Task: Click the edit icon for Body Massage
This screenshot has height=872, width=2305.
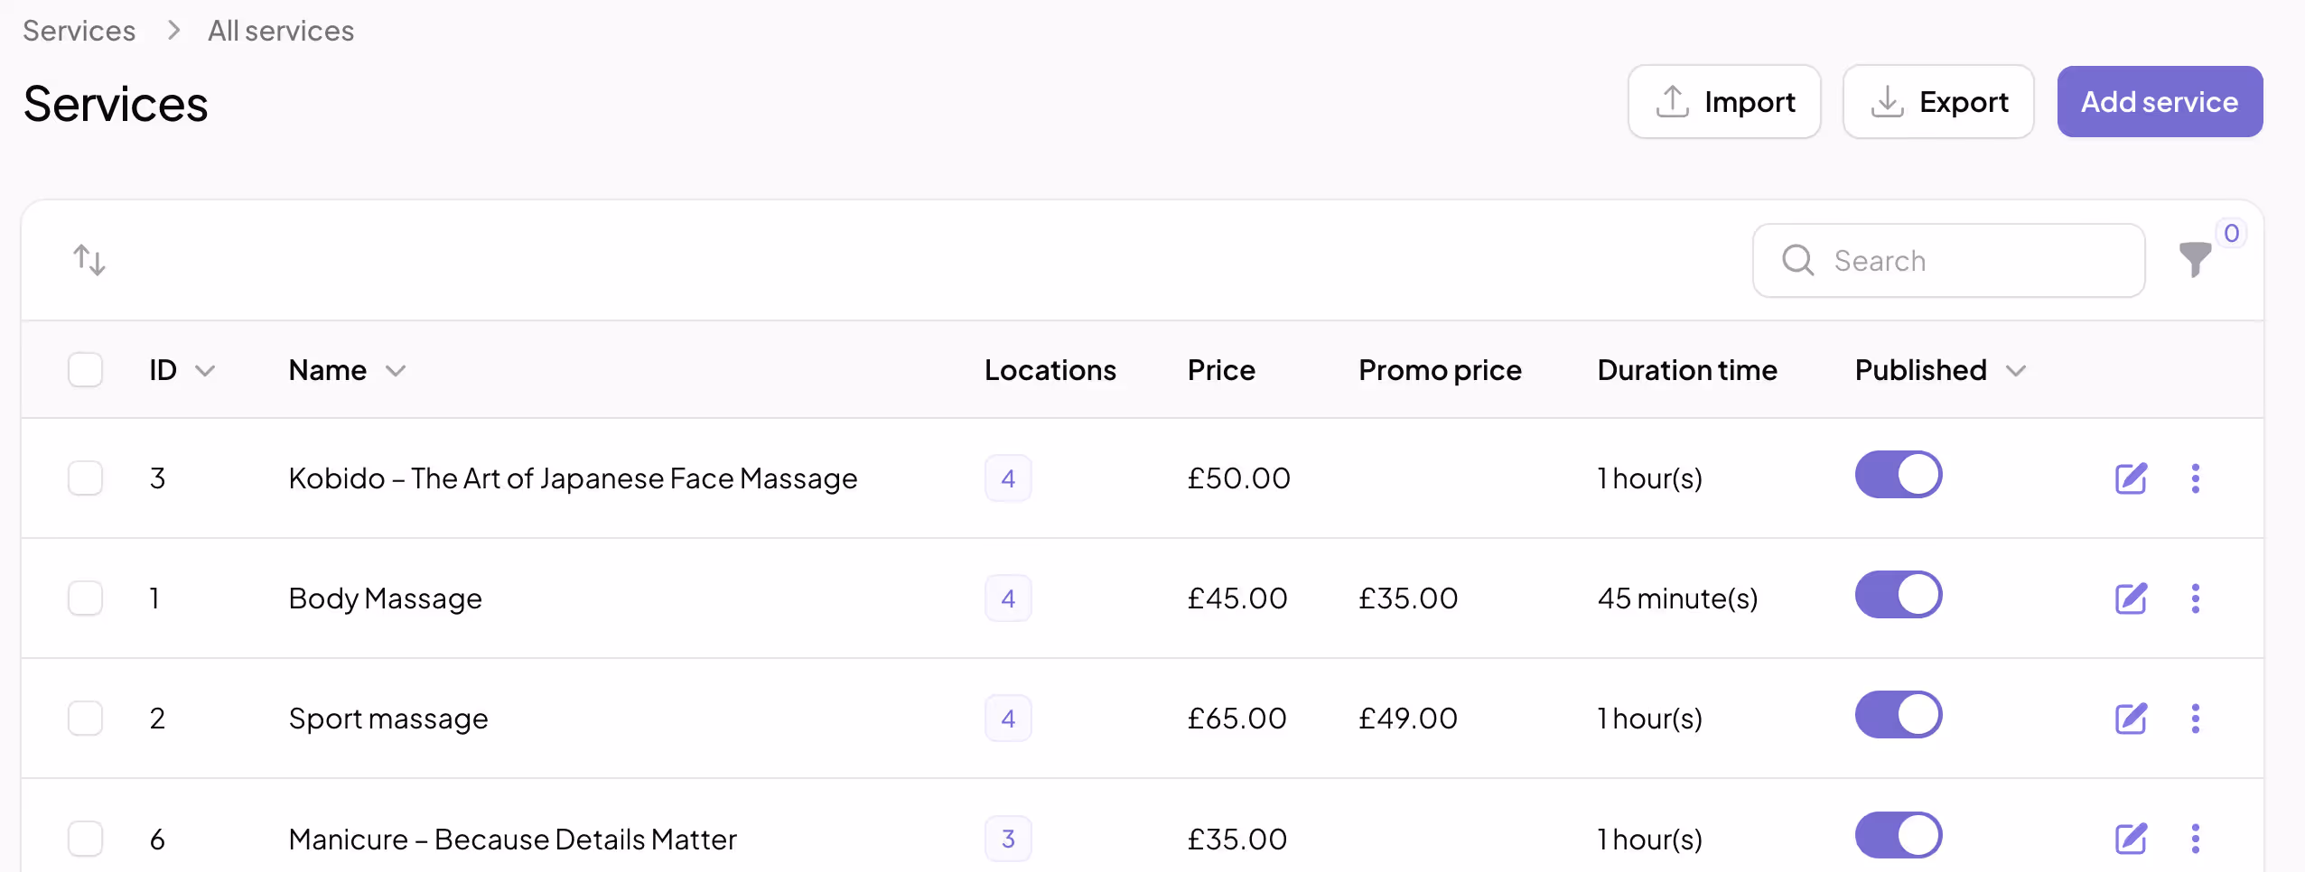Action: 2131,598
